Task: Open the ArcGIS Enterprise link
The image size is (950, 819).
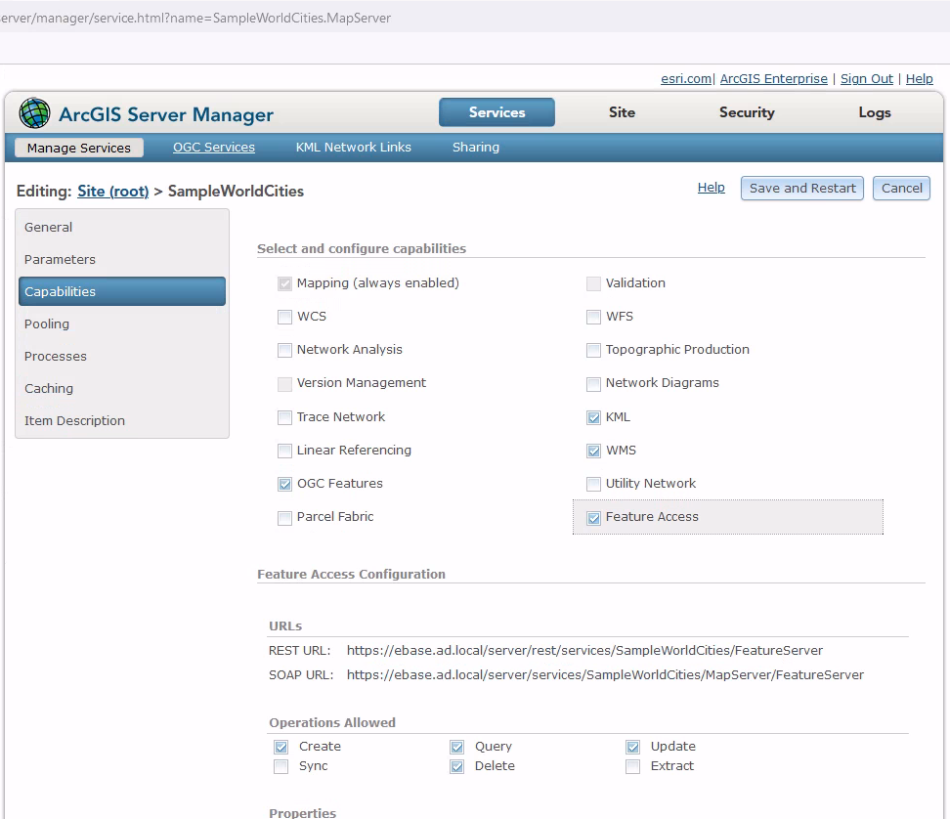Action: [774, 79]
